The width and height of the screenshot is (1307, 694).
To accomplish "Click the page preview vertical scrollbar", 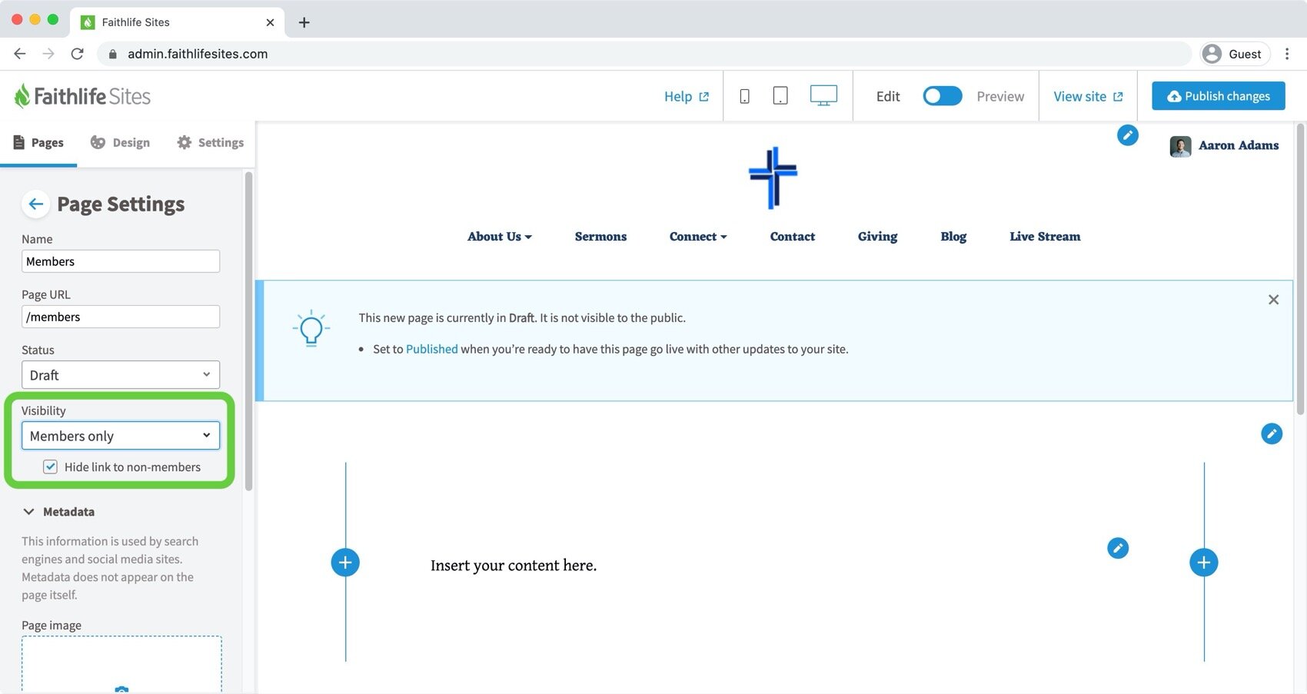I will point(1300,269).
